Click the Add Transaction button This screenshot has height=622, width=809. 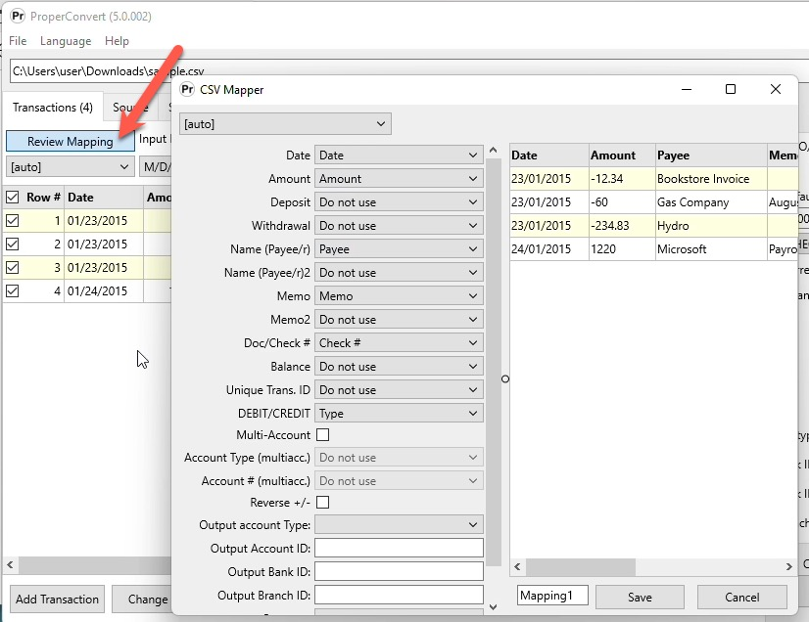pyautogui.click(x=56, y=599)
